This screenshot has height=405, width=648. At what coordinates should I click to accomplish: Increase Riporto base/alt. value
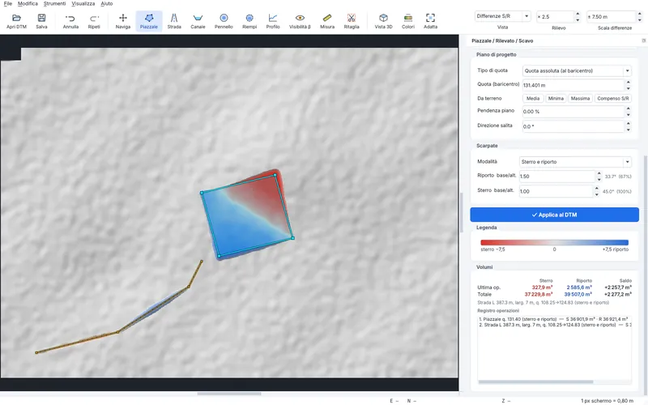tap(599, 173)
